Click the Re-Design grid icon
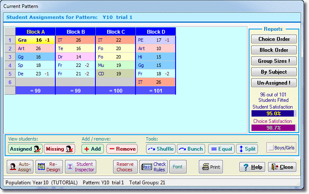 coord(41,167)
